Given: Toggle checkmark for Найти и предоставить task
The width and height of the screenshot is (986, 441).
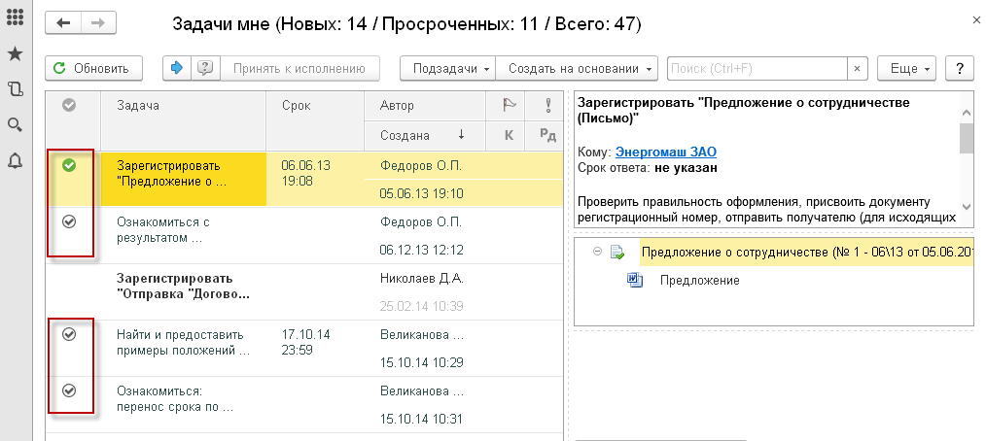Looking at the screenshot, I should pos(69,334).
